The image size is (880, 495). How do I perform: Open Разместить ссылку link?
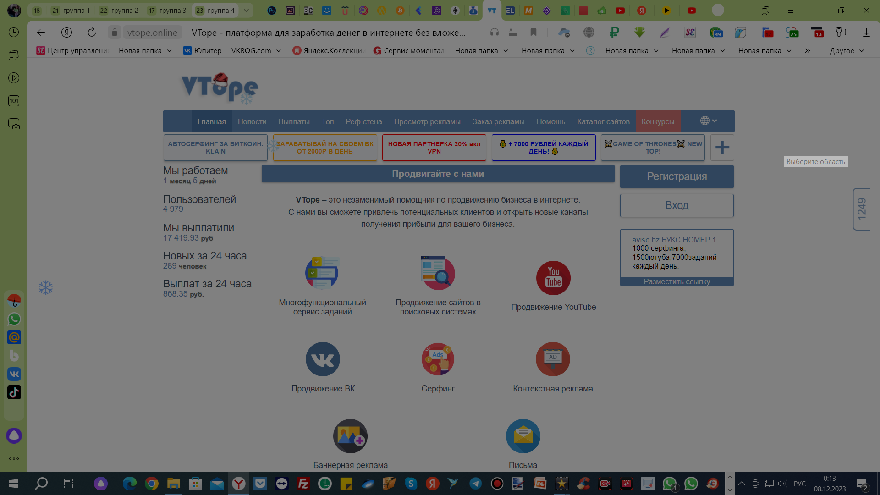point(676,281)
